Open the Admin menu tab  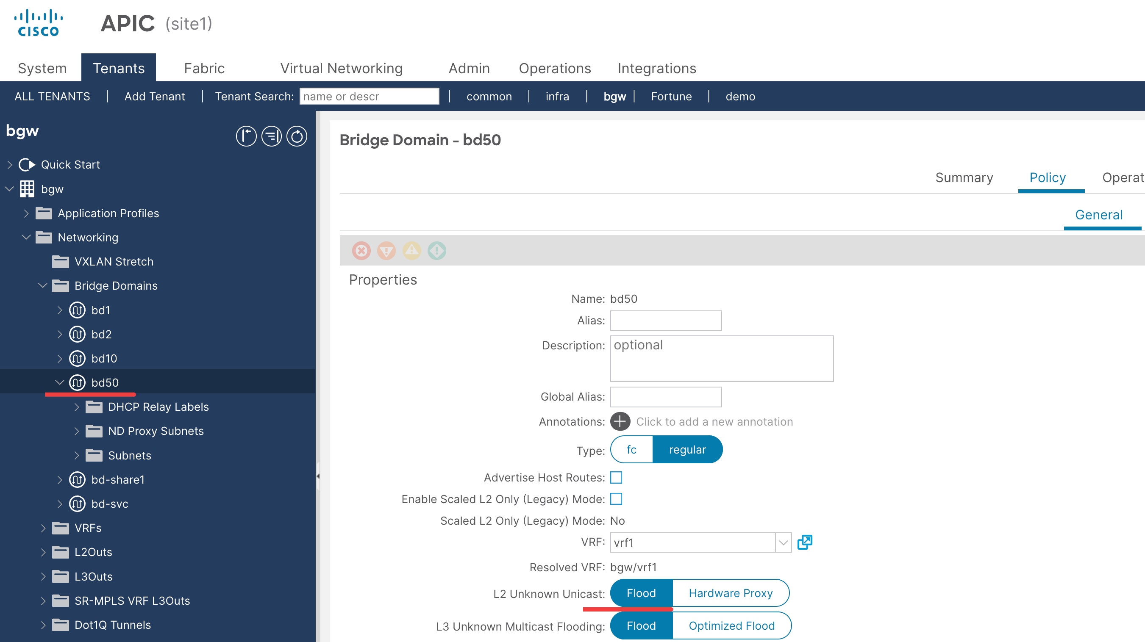469,69
